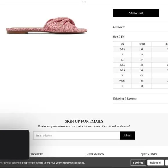168x168 pixels.
Task: Click the EURO 37 cell
Action: pos(142,60)
